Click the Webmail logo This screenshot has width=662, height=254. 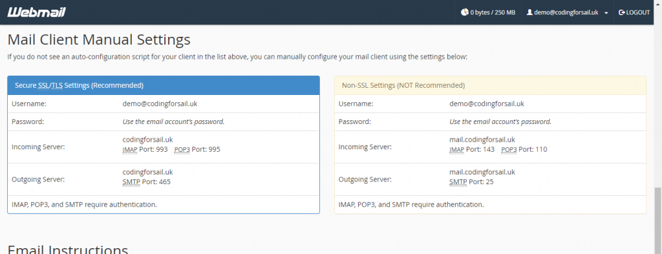[x=36, y=12]
